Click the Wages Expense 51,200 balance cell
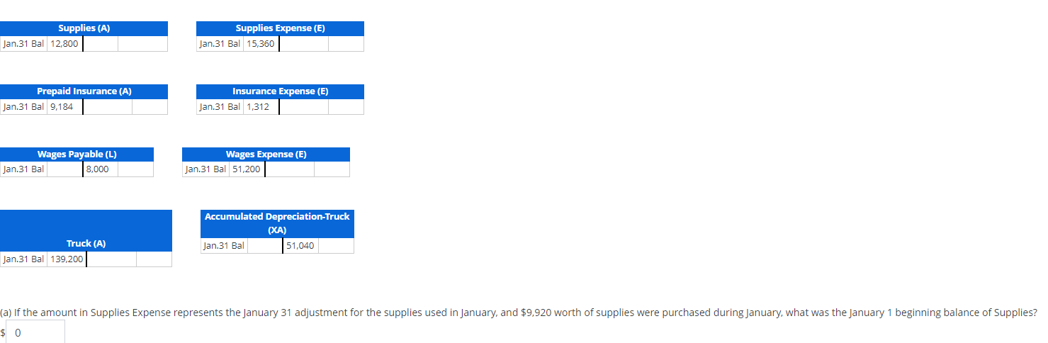 point(247,169)
